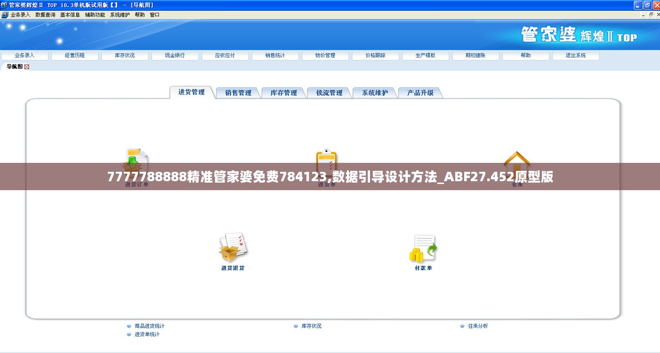Open the 系统维护 menu in the menu bar

(x=120, y=15)
